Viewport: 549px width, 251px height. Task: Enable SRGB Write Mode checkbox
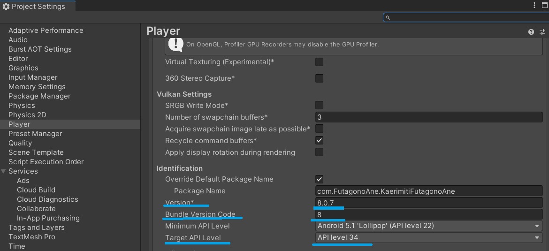[x=319, y=105]
